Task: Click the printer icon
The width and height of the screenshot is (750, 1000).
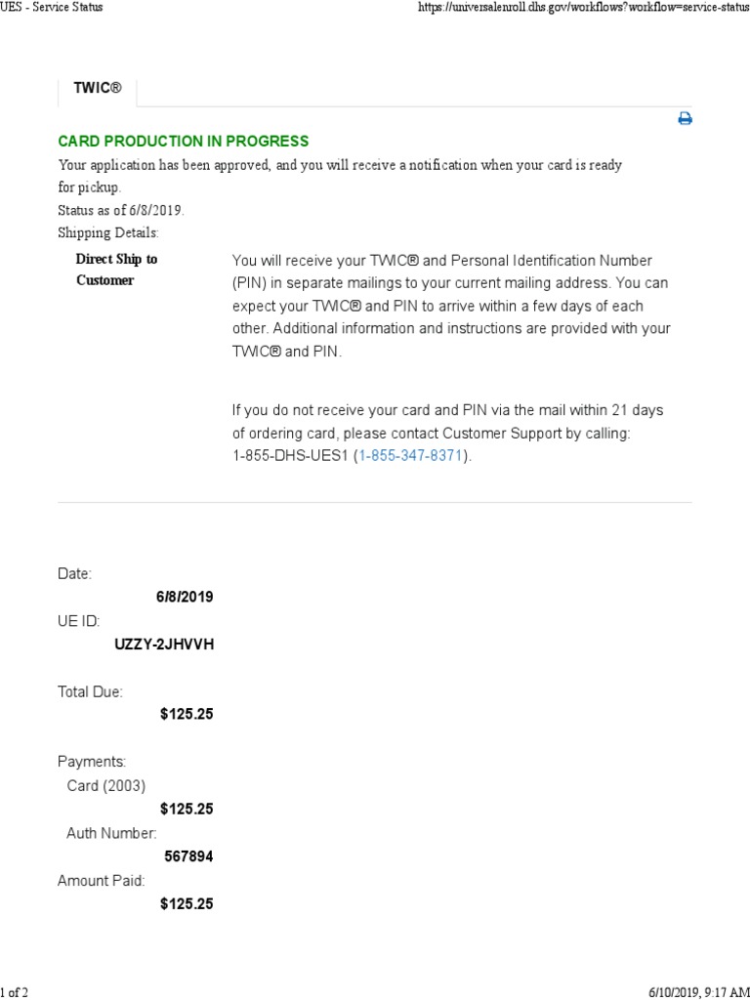Action: (x=685, y=118)
